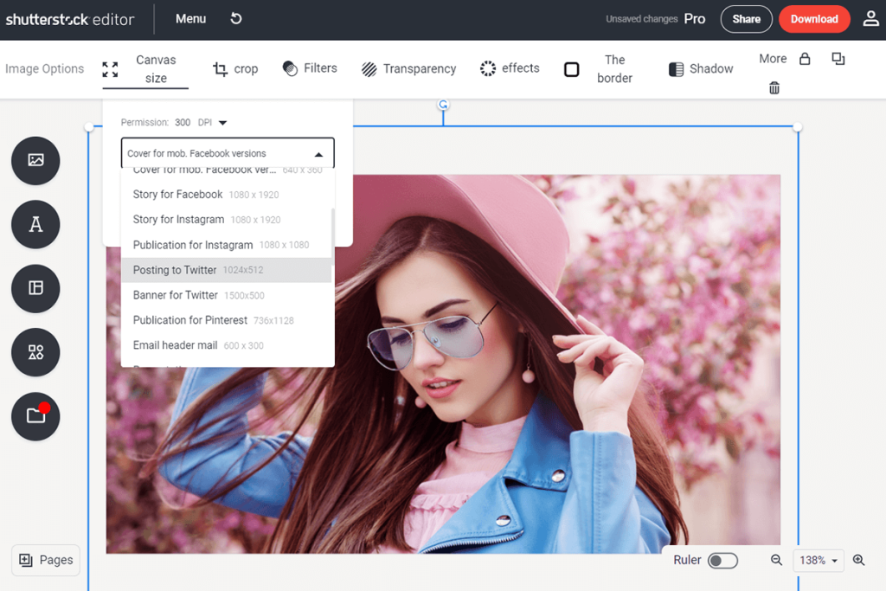Delete the image with trash icon
886x591 pixels.
pos(773,87)
